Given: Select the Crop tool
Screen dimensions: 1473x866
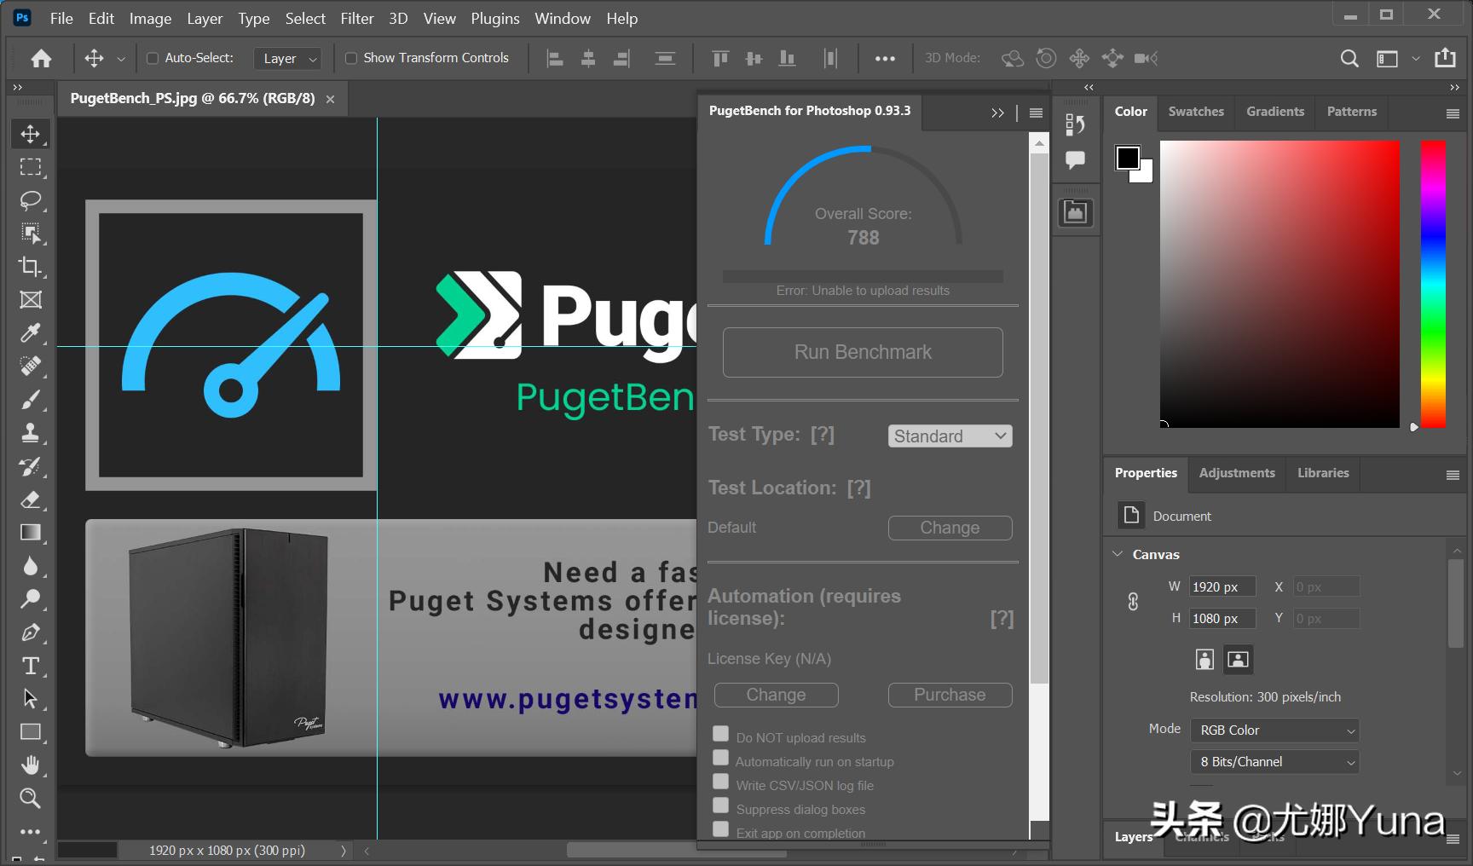Looking at the screenshot, I should pyautogui.click(x=31, y=267).
